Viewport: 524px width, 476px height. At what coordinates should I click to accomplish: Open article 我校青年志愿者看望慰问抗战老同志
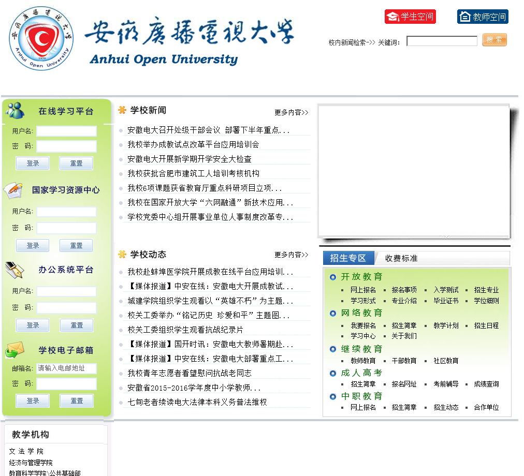(x=190, y=373)
